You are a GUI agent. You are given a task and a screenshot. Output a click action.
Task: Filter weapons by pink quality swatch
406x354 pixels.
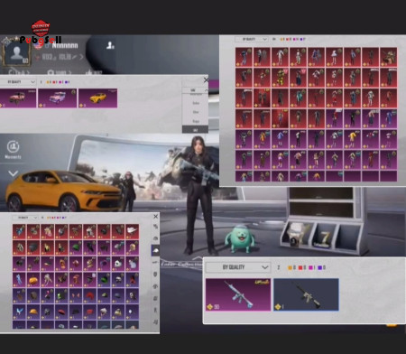pos(310,267)
